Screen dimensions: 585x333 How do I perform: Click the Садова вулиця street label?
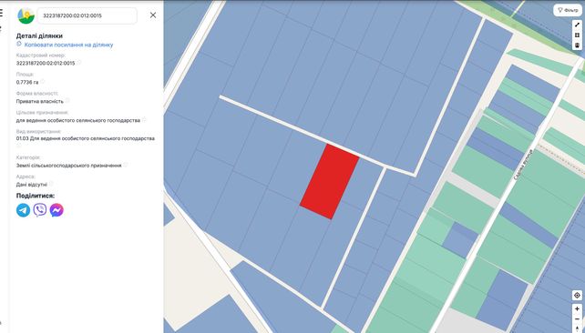point(523,166)
